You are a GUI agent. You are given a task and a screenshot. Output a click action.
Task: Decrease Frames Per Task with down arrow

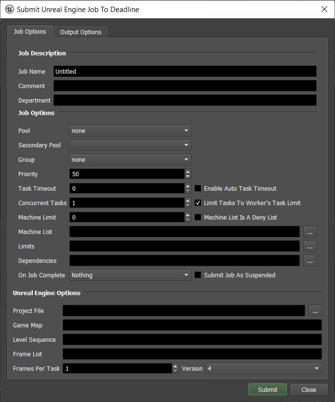[175, 371]
